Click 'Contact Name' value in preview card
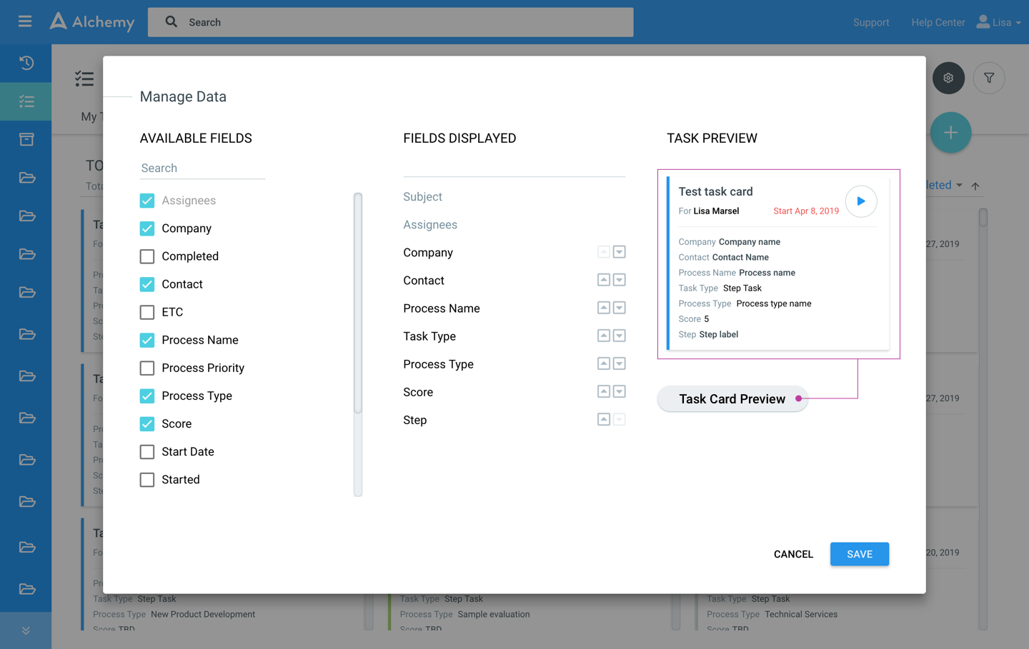Viewport: 1029px width, 649px height. [x=740, y=257]
